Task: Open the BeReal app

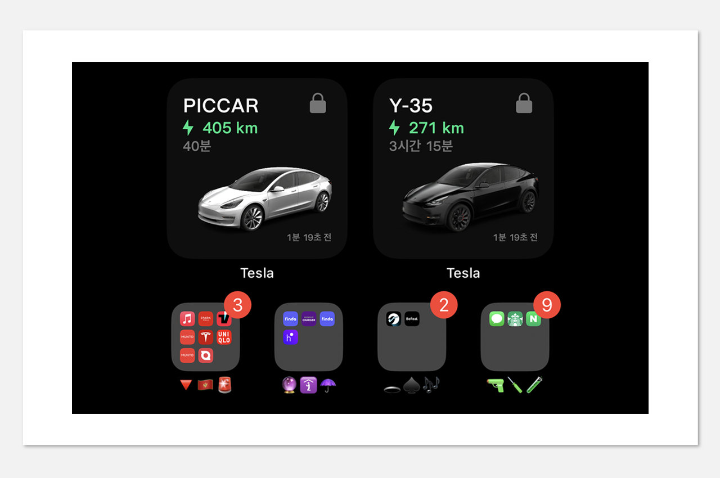Action: (412, 319)
